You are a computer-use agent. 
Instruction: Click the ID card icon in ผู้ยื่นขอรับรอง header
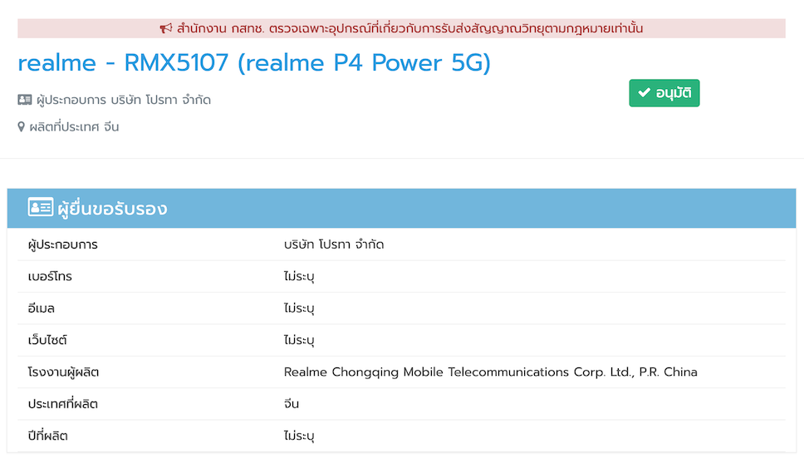pyautogui.click(x=40, y=208)
